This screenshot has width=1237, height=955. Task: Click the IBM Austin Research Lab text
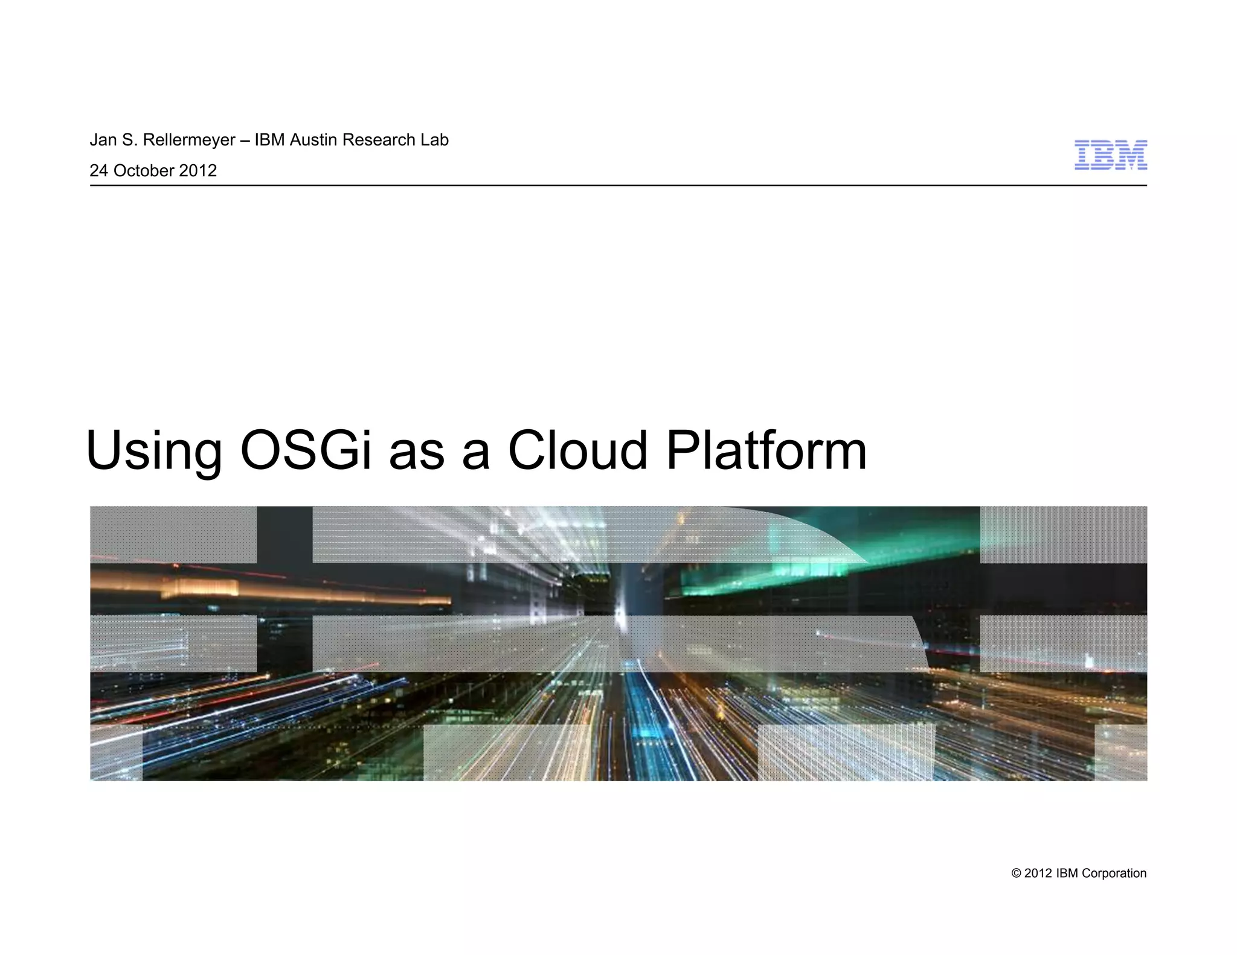point(352,140)
